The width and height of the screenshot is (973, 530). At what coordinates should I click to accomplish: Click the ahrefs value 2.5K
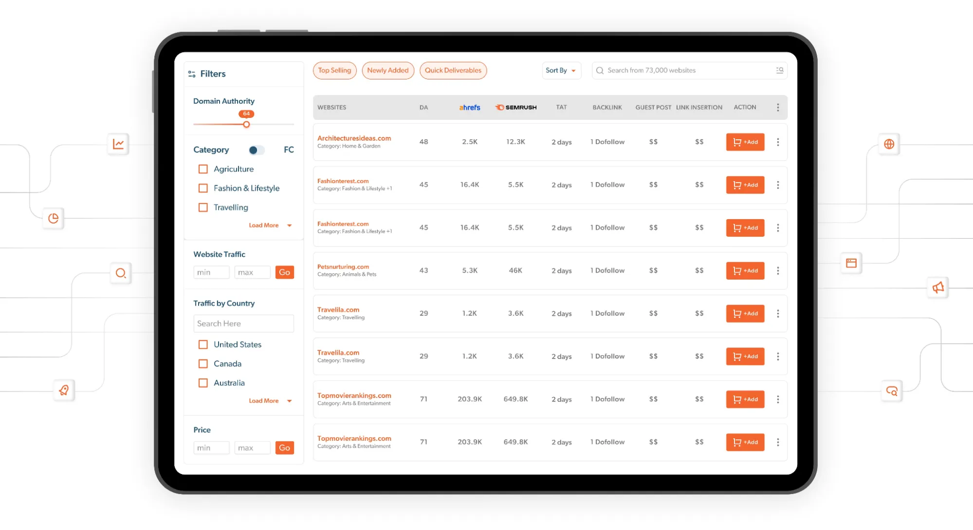(x=470, y=142)
